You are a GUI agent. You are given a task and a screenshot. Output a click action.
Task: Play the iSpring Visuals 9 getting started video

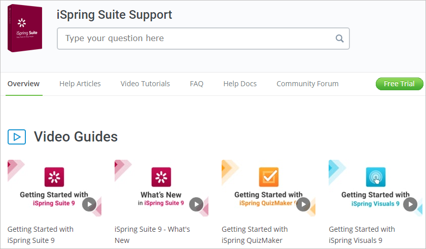[x=410, y=204]
